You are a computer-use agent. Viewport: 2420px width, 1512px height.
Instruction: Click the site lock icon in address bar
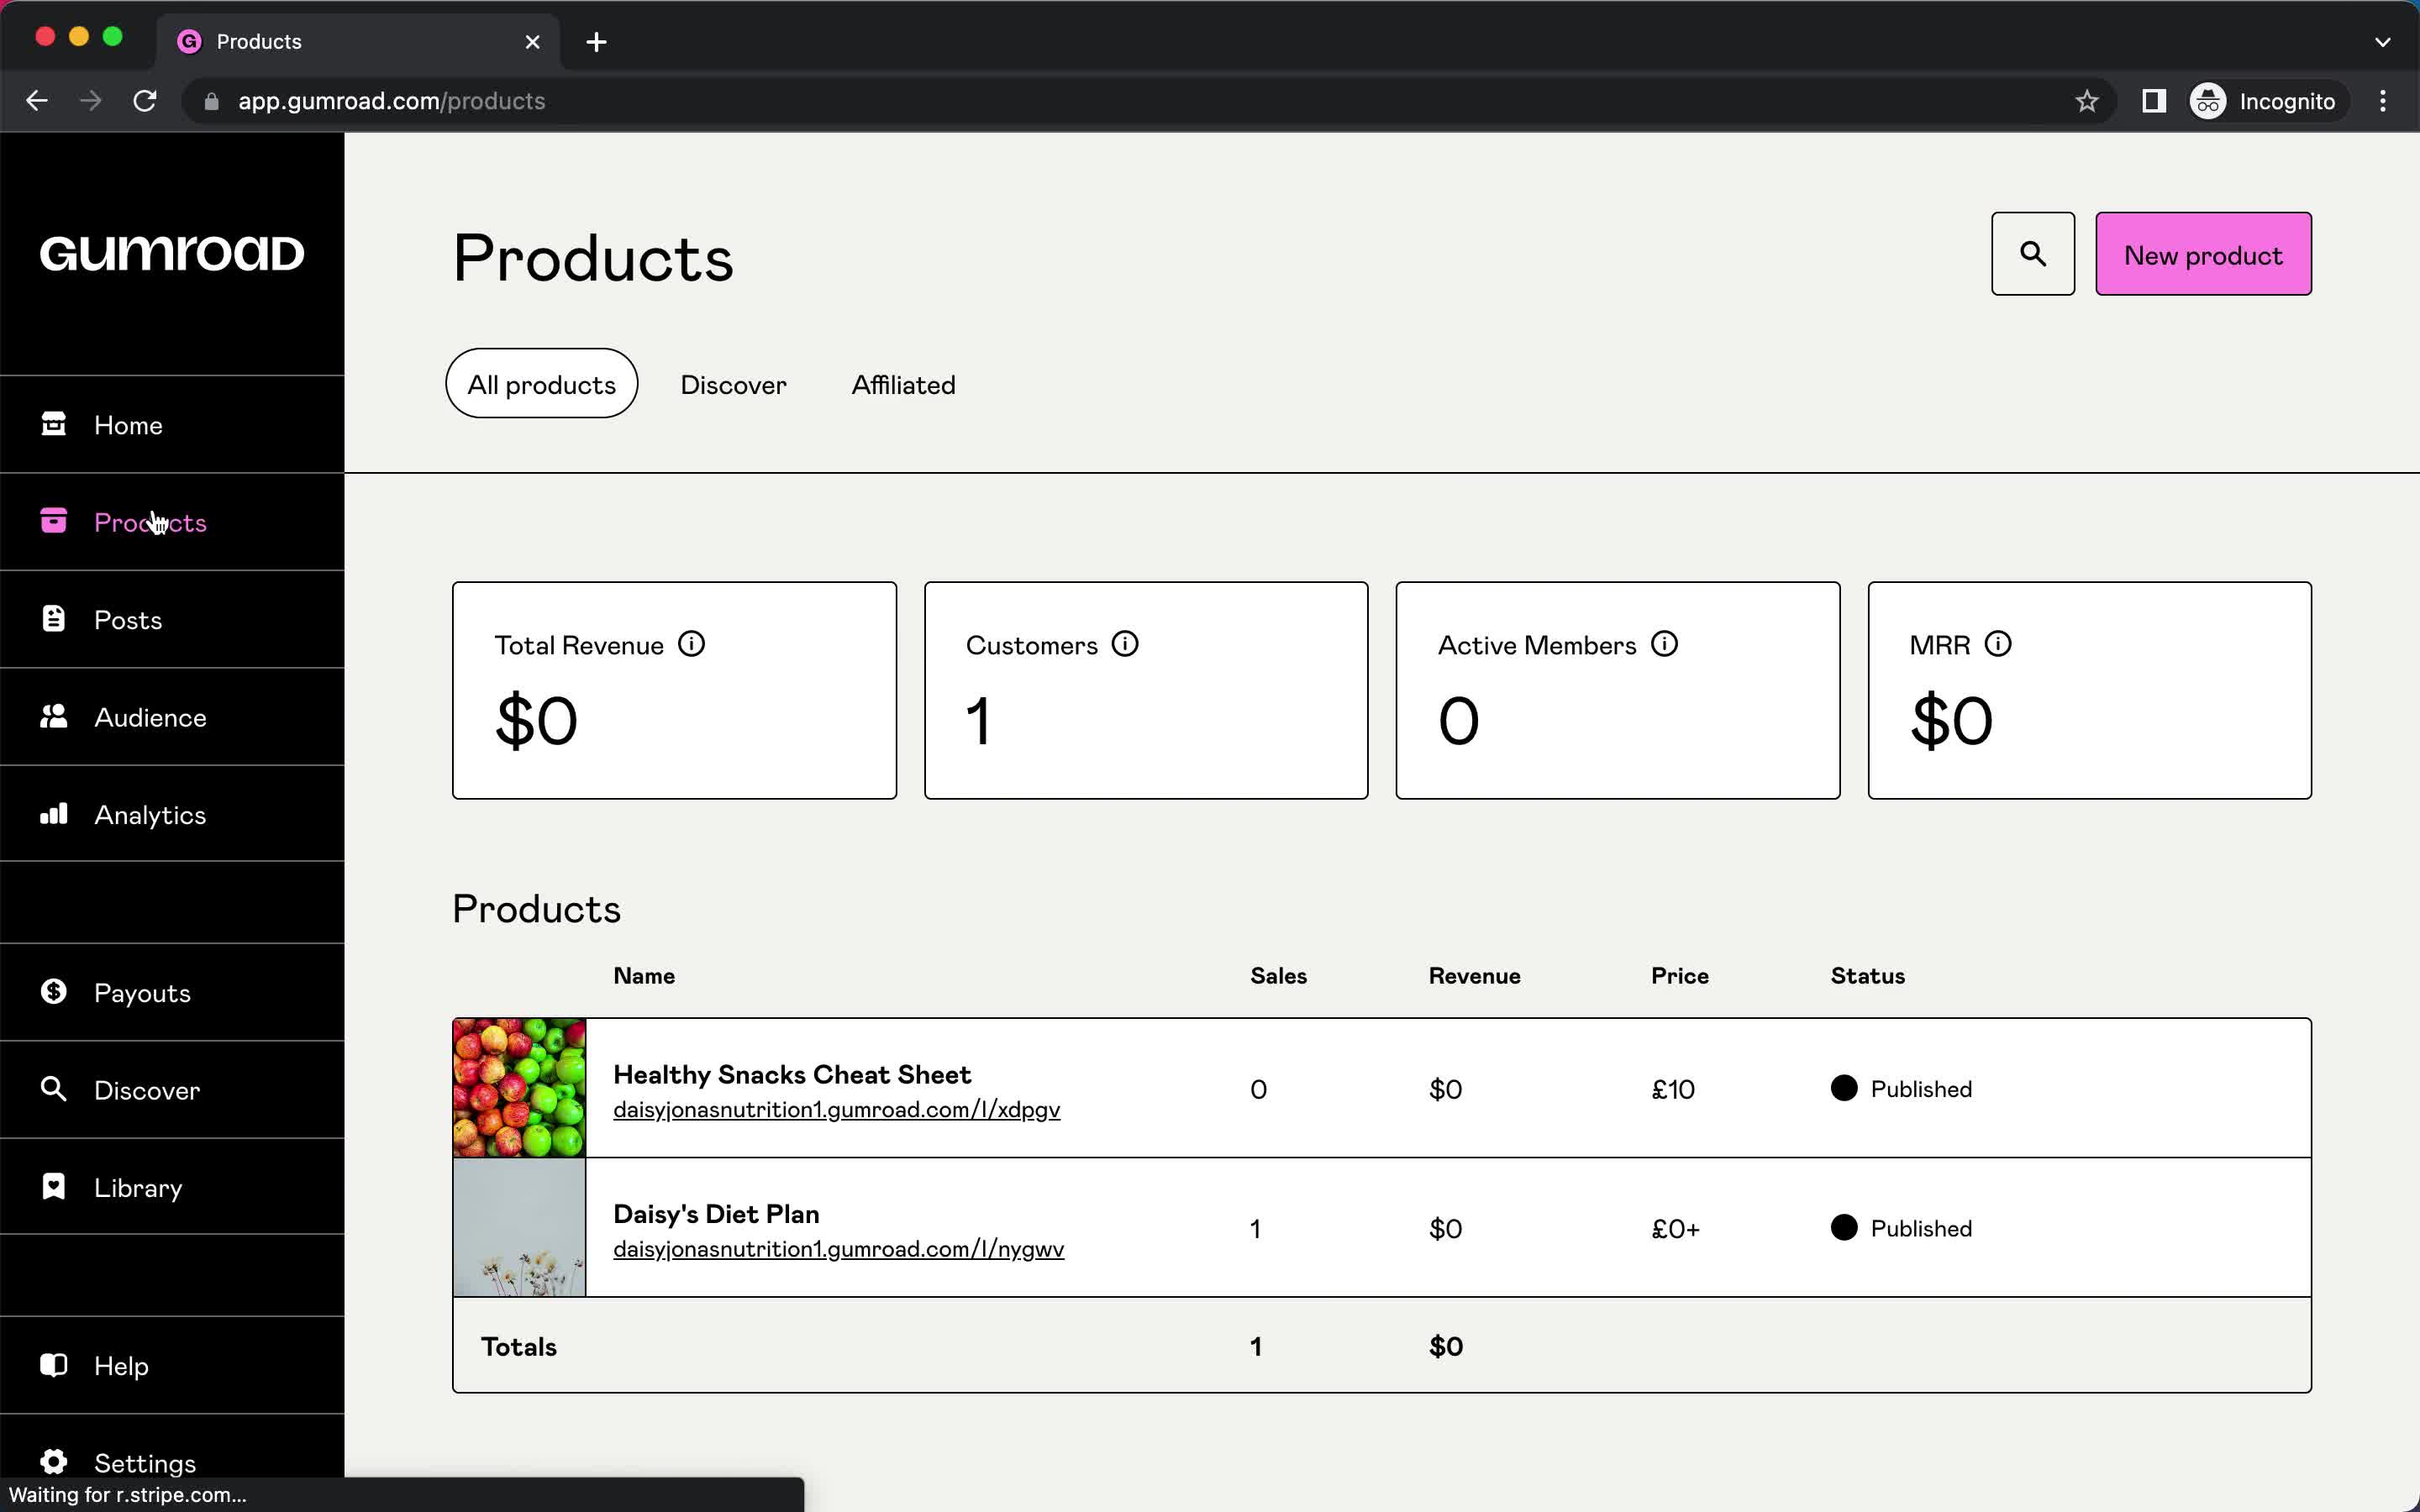(x=210, y=101)
